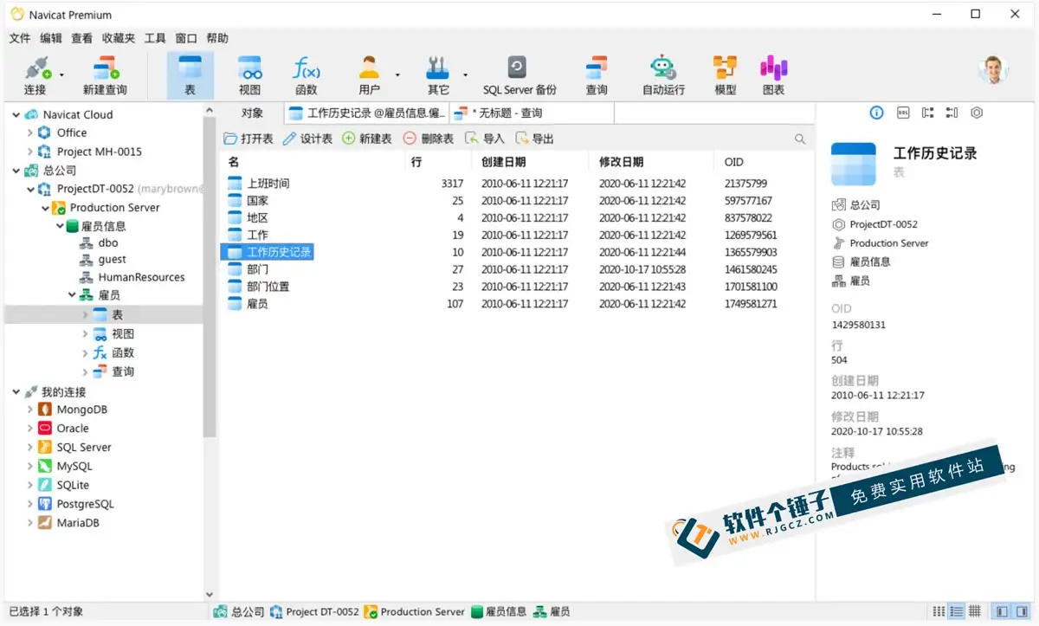The height and width of the screenshot is (626, 1039).
Task: Open the 连接 (Connection) toolbar icon
Action: [x=35, y=75]
